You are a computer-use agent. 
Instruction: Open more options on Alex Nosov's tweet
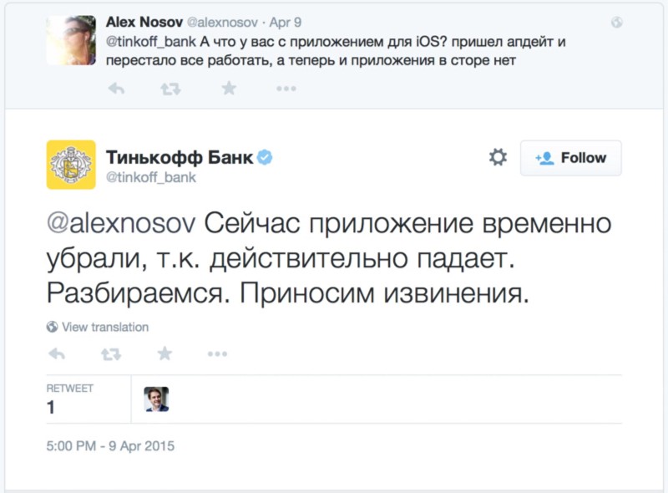[x=286, y=89]
